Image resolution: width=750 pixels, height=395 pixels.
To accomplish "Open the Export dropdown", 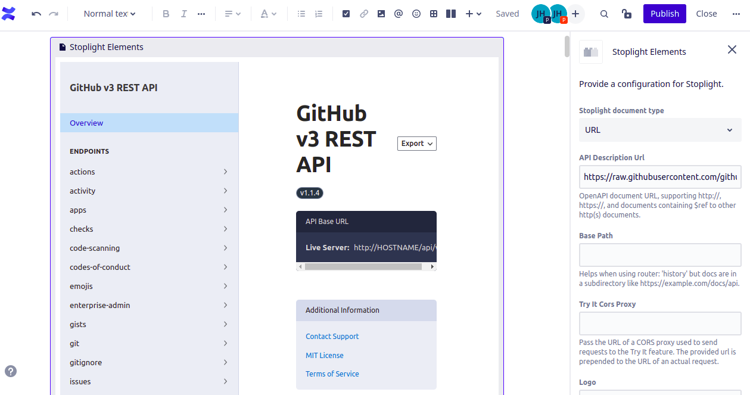I will pos(417,144).
